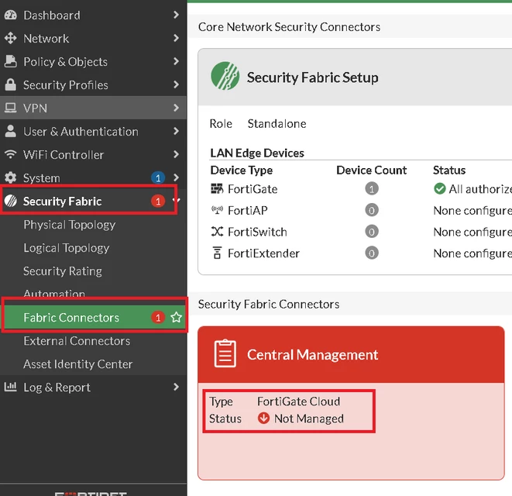
Task: Click the blue notification badge on System
Action: click(158, 177)
